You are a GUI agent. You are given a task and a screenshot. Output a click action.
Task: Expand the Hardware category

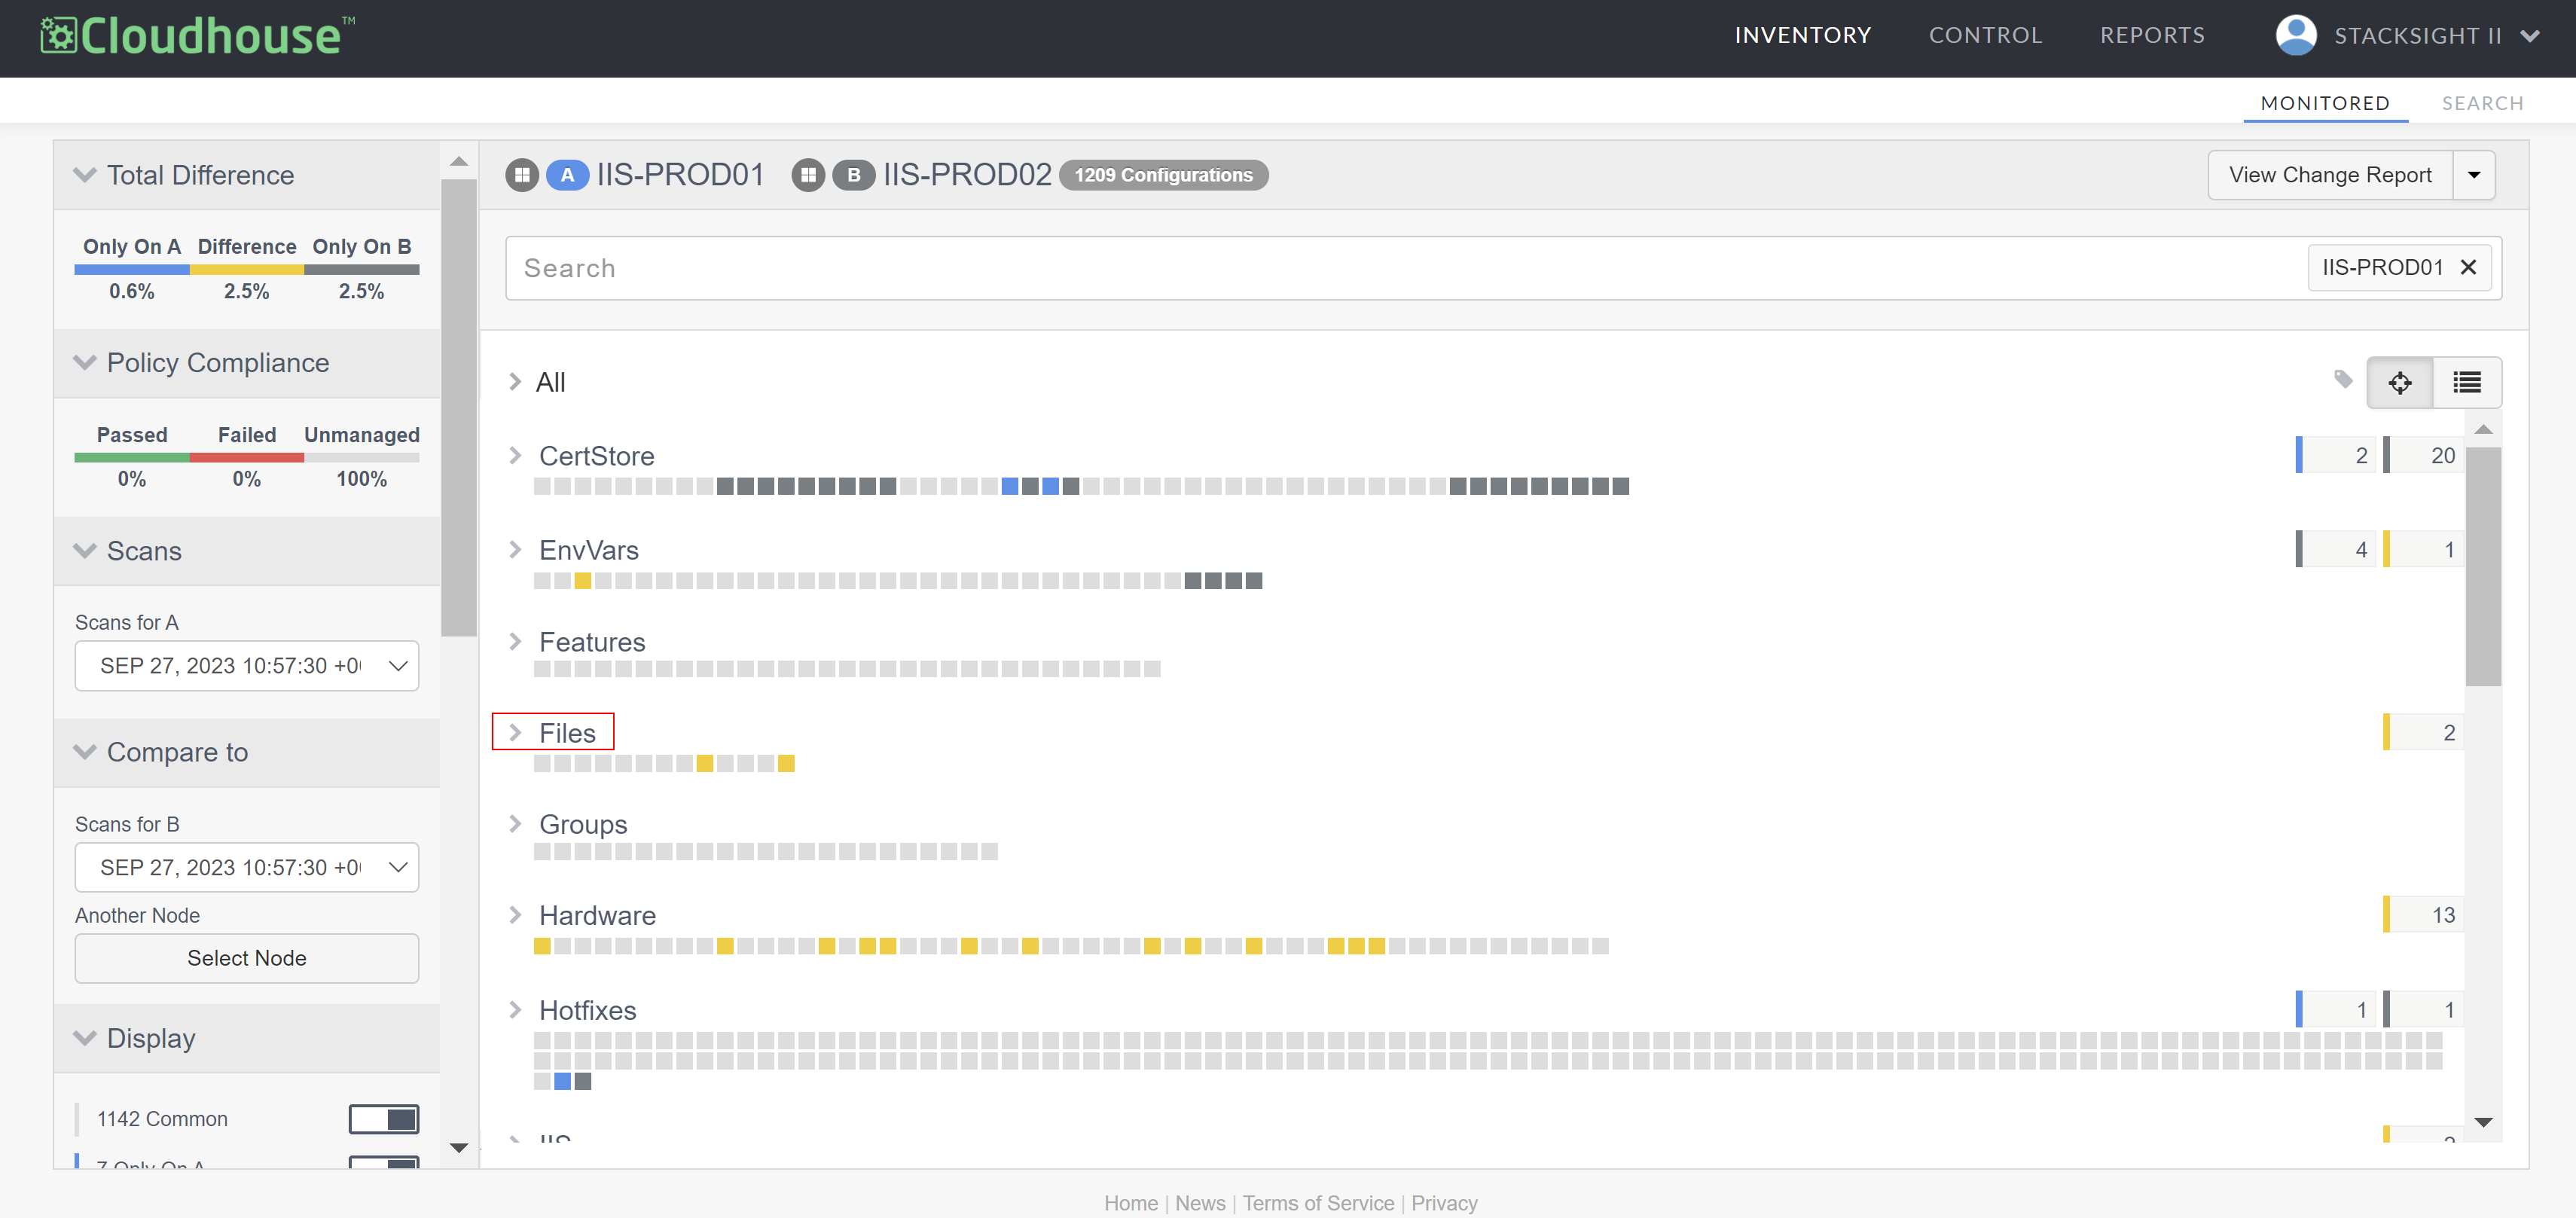[515, 914]
